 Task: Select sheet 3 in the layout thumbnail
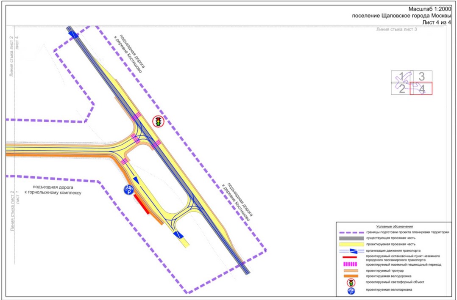pyautogui.click(x=421, y=77)
